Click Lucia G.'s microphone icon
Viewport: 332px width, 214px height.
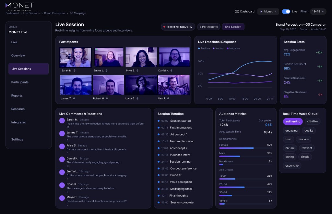[137, 98]
